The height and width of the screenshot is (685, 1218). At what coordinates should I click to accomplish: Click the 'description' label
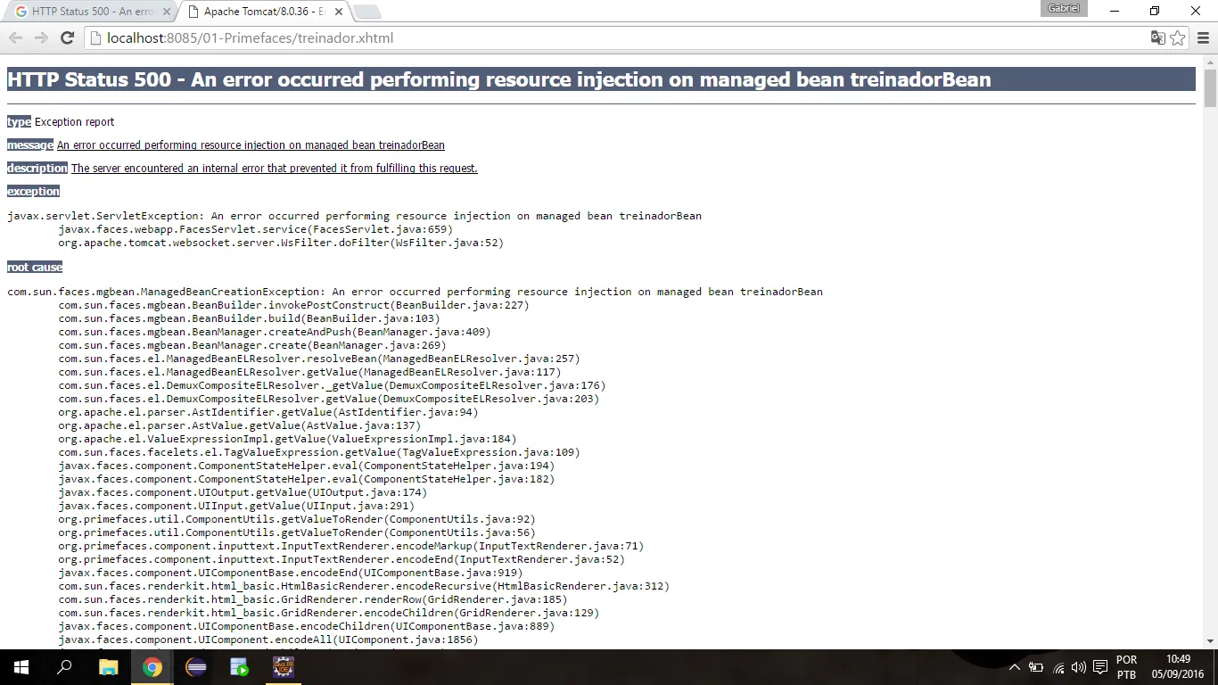[37, 168]
